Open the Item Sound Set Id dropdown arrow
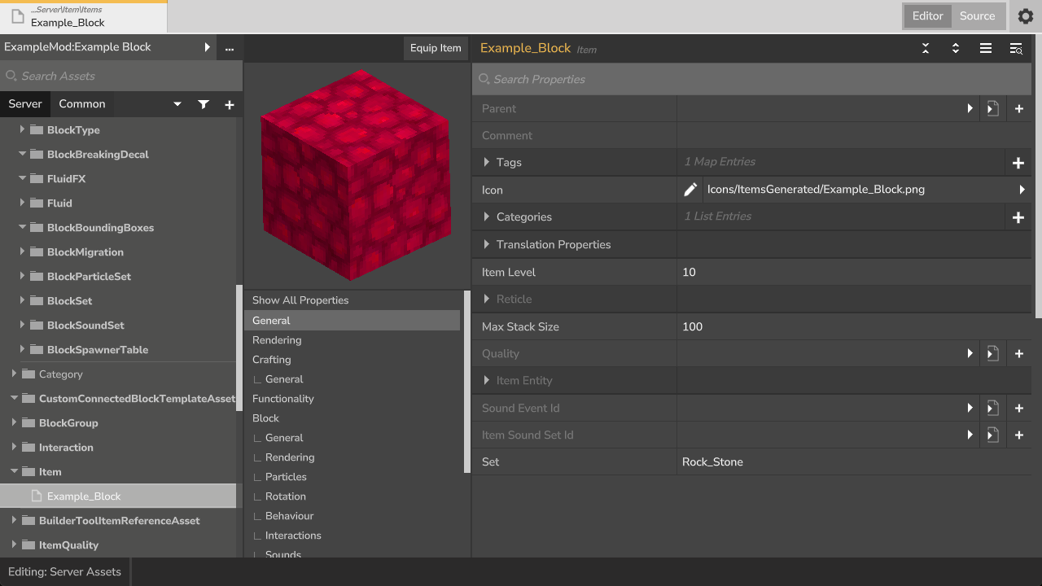Screen dimensions: 1042x586 970,435
